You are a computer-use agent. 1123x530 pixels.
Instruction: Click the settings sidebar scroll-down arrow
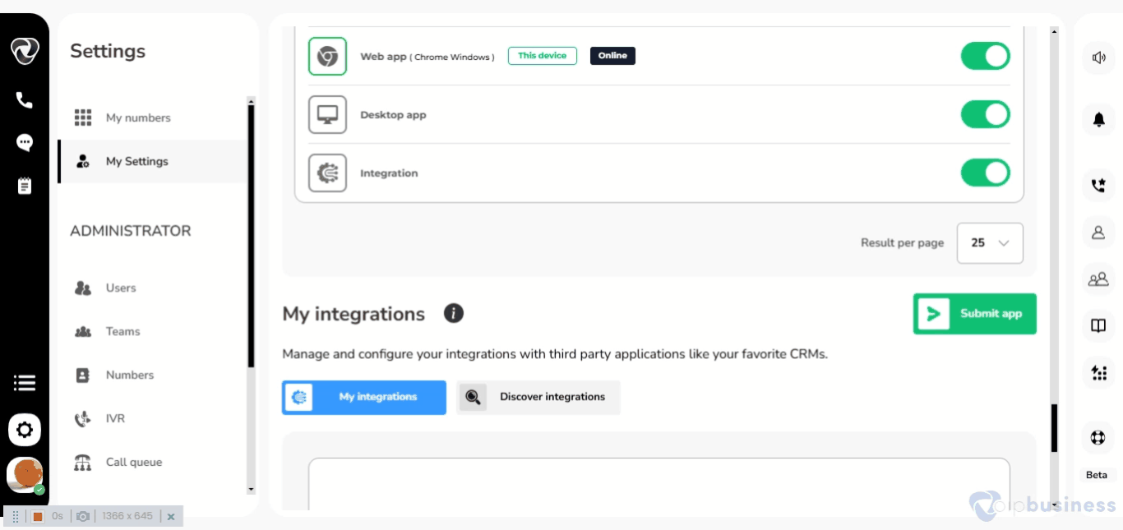coord(251,490)
